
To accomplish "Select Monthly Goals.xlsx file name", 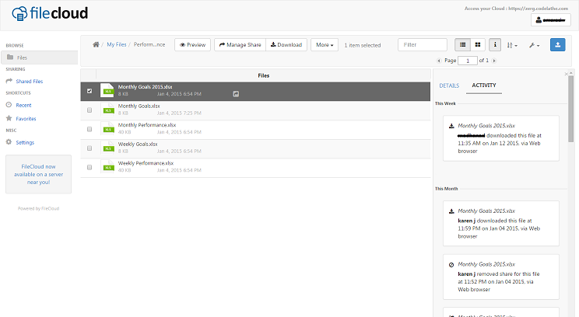I will [139, 106].
